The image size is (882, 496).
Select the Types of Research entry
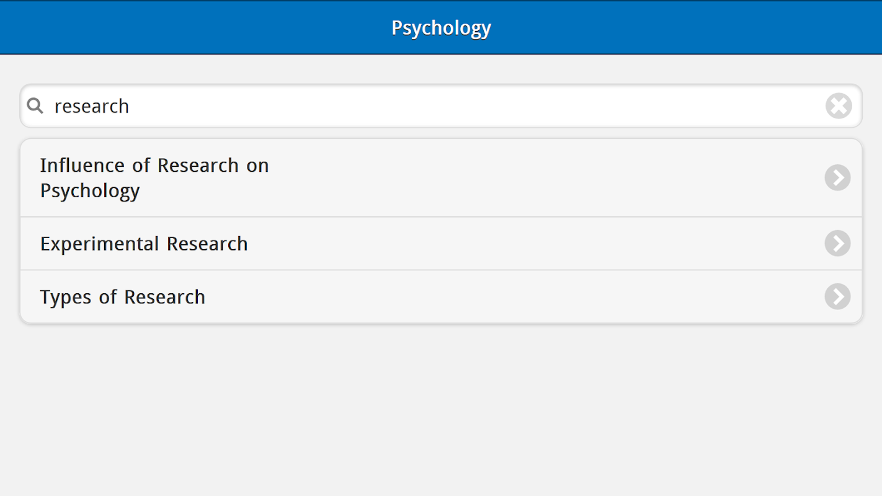(x=123, y=297)
